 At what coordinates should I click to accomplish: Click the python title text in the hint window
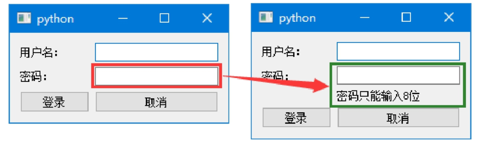click(297, 18)
